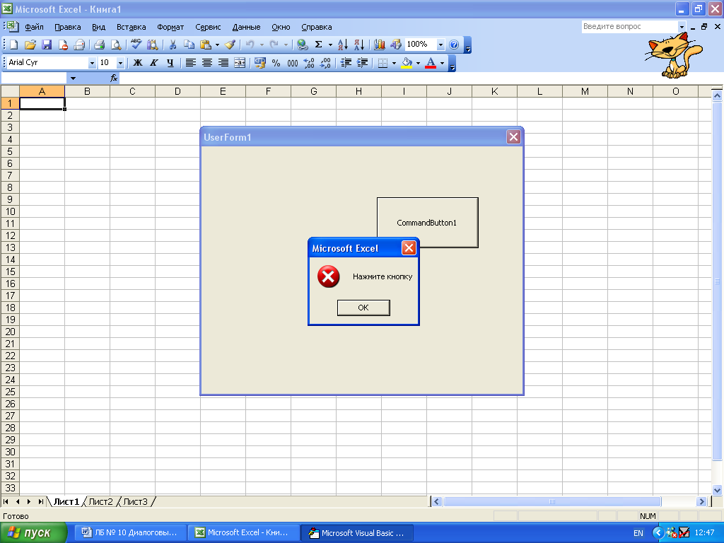724x543 pixels.
Task: Open the Данные menu
Action: (x=246, y=27)
